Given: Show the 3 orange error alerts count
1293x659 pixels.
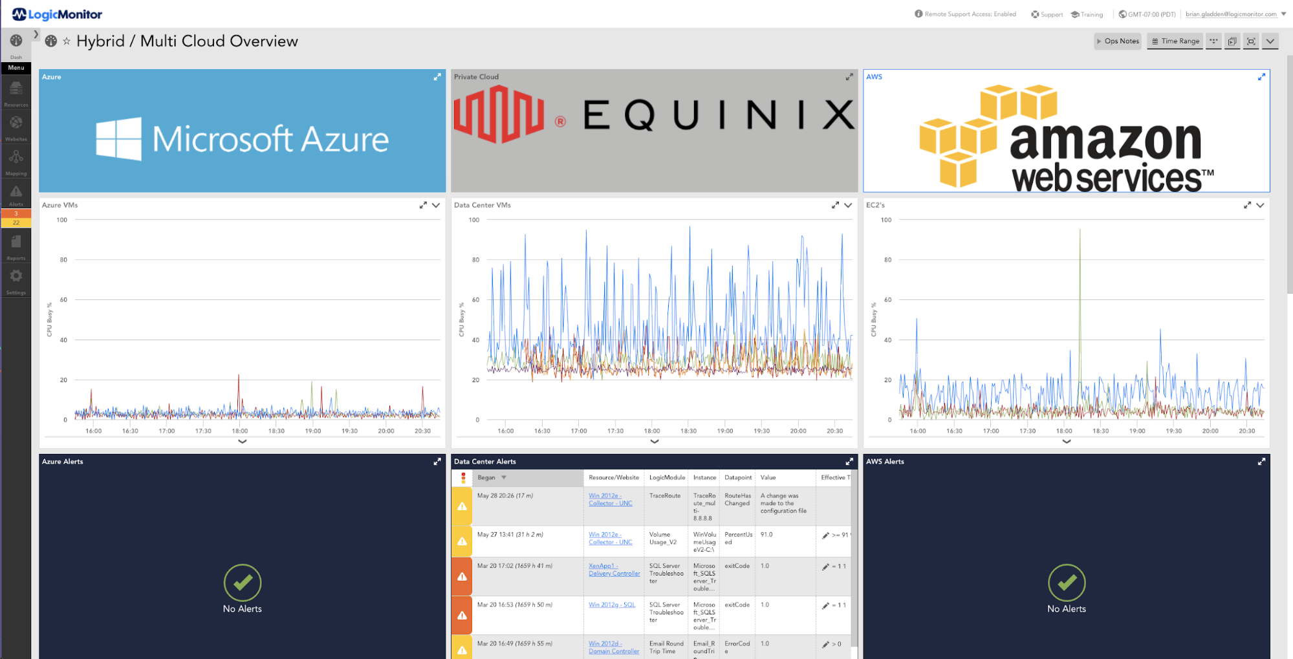Looking at the screenshot, I should [16, 213].
